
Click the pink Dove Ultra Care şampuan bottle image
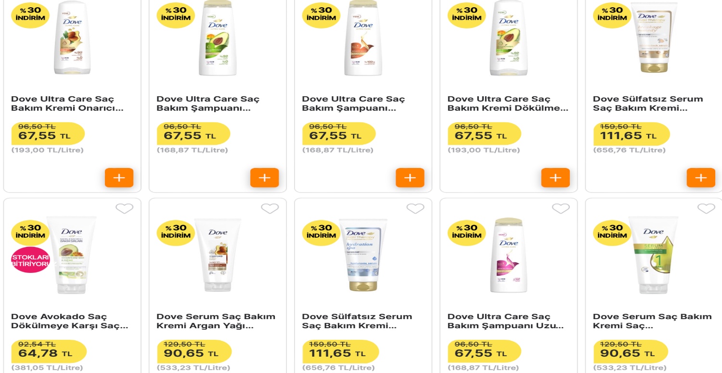(x=509, y=255)
